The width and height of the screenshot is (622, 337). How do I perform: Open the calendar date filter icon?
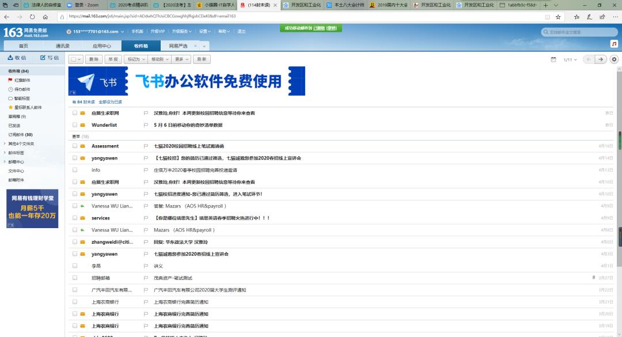(x=553, y=59)
